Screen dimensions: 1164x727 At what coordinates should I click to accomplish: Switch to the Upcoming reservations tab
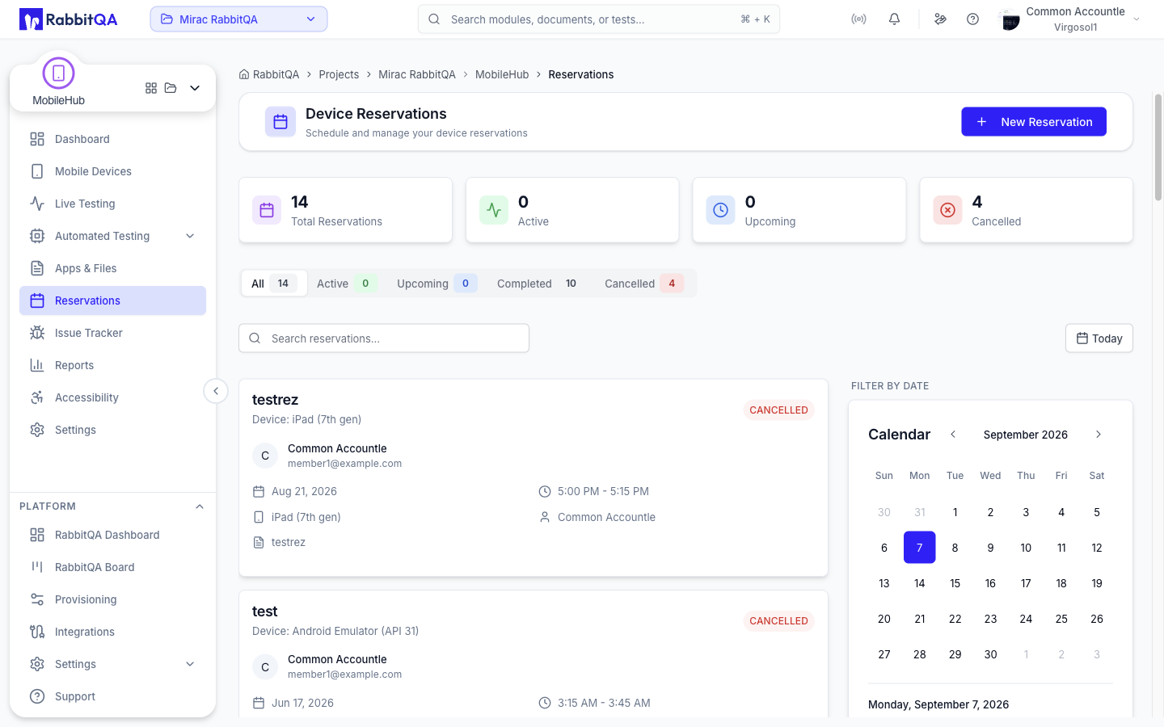tap(436, 284)
